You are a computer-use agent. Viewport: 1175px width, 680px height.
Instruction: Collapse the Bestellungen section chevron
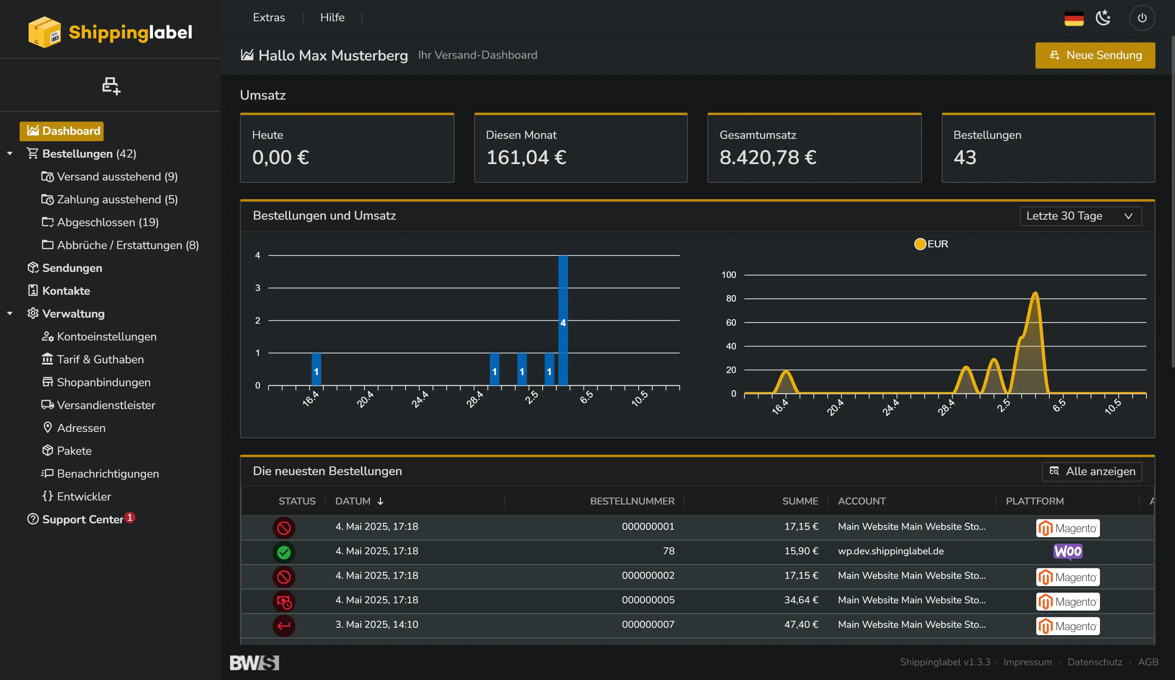click(x=10, y=153)
